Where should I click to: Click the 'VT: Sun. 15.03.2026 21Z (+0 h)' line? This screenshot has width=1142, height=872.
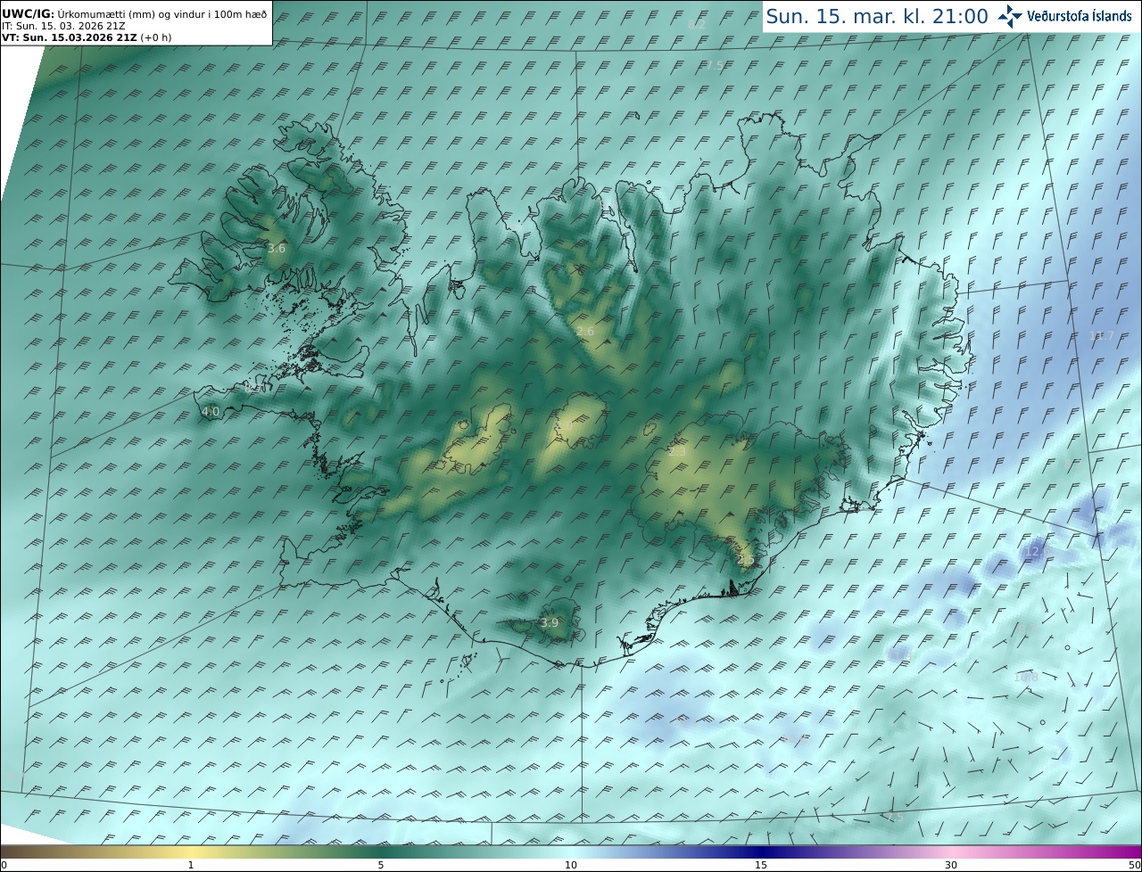point(87,37)
